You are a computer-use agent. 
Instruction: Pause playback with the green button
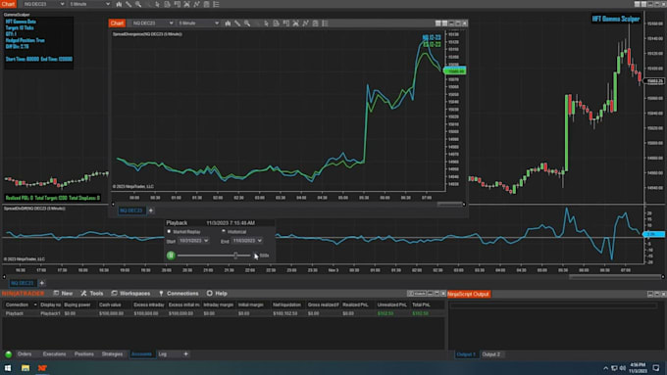tap(171, 256)
